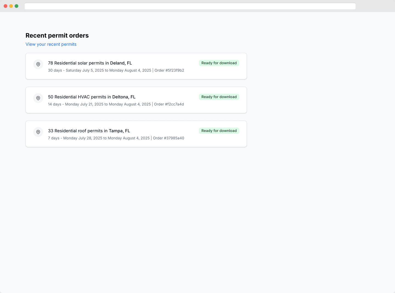Focus the browser address bar

190,6
